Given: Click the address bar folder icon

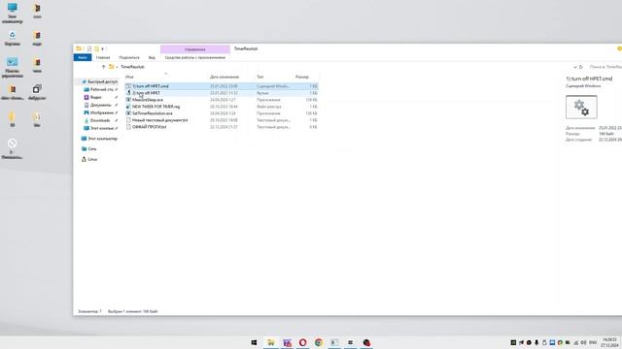Looking at the screenshot, I should point(112,67).
